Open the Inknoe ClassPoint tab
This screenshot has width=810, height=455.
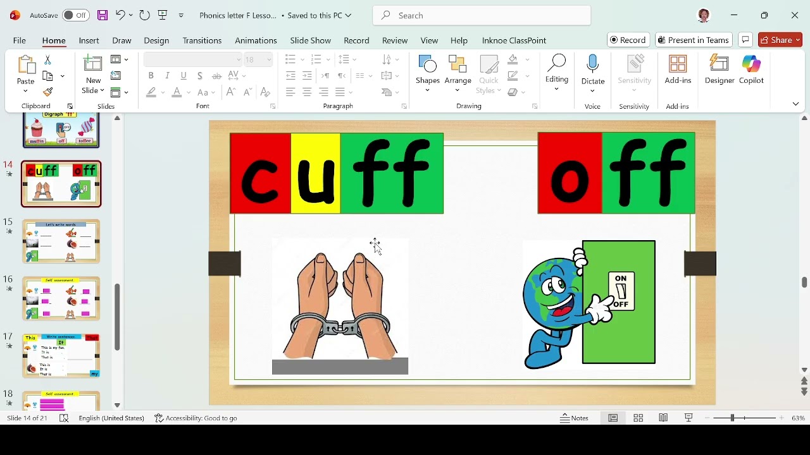click(514, 40)
